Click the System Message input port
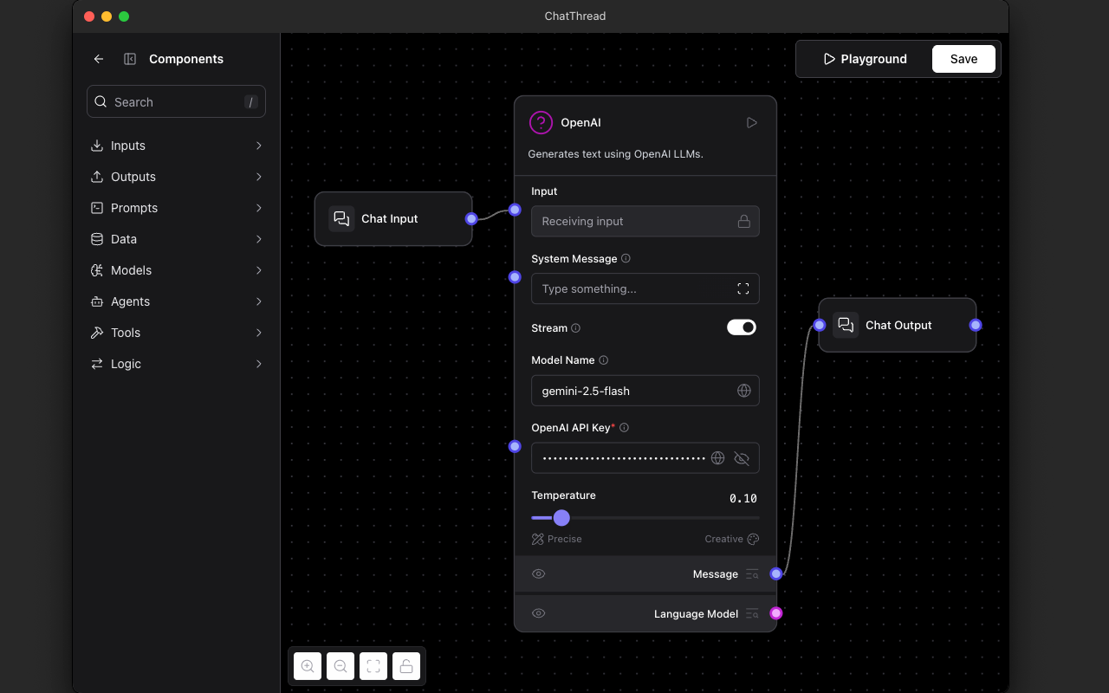 click(515, 277)
